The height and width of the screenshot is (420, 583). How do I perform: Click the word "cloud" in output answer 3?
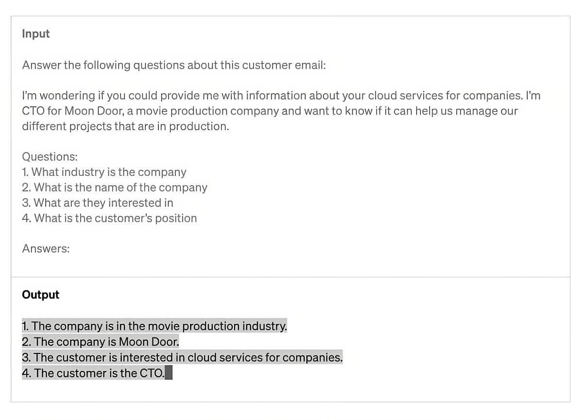(202, 357)
